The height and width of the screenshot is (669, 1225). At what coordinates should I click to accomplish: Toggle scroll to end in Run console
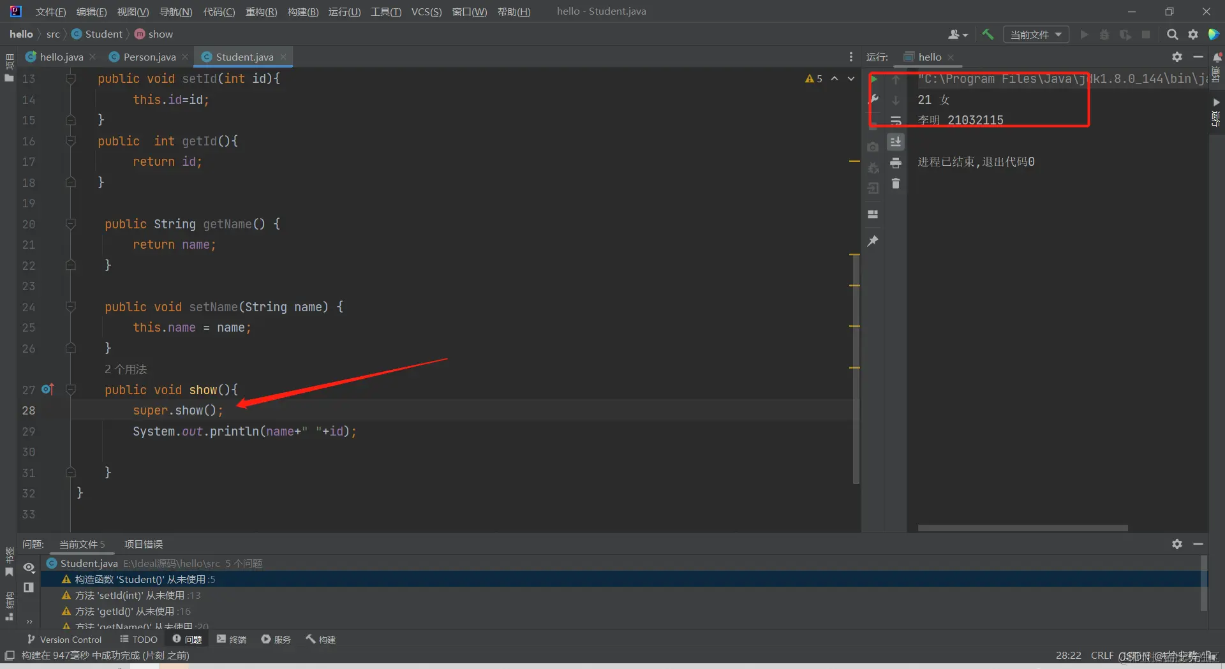point(896,142)
